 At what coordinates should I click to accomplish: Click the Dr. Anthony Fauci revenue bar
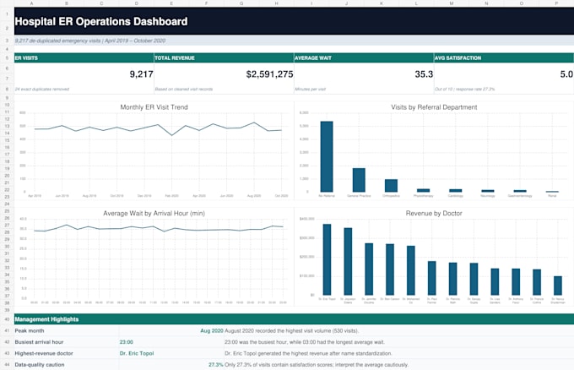click(516, 282)
